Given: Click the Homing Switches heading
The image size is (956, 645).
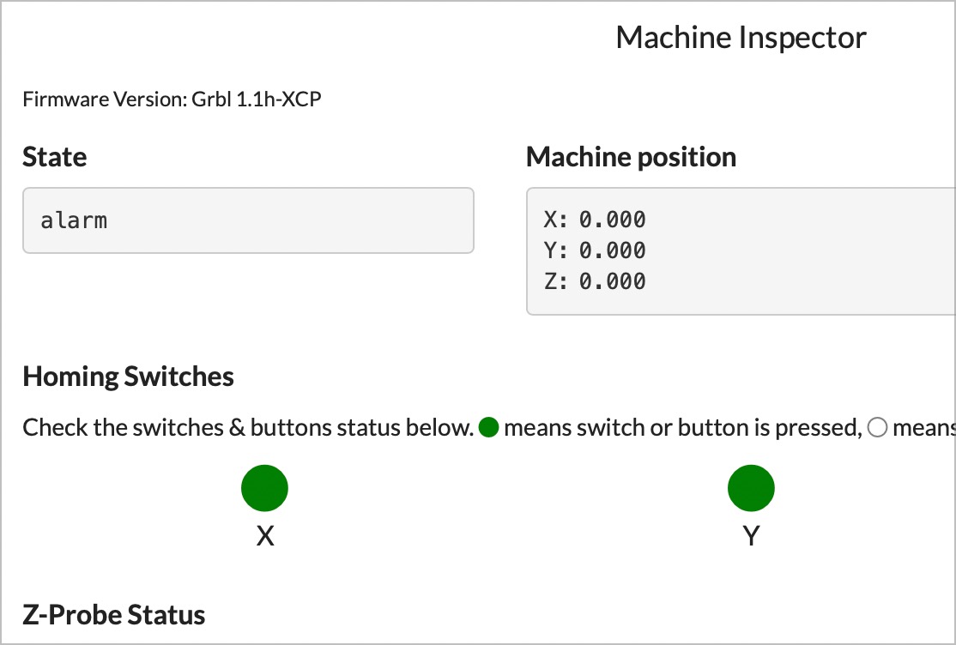Looking at the screenshot, I should coord(128,377).
